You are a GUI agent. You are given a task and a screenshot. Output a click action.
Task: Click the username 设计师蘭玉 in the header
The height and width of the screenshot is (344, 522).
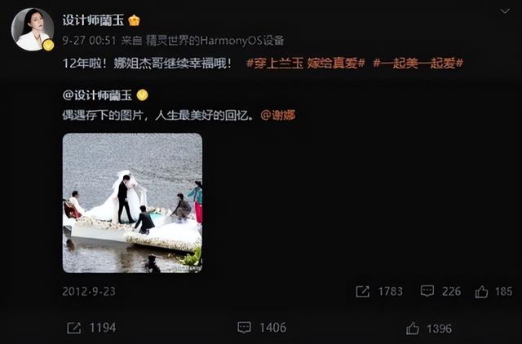click(94, 20)
